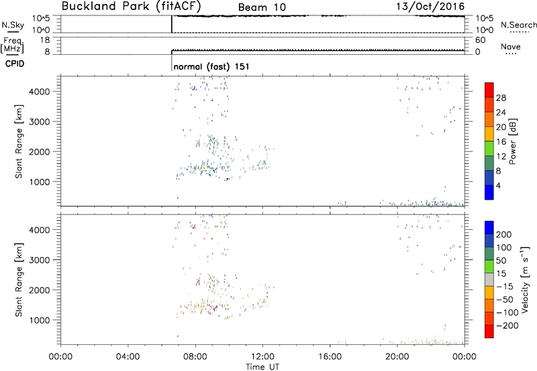
Task: Select the 'Velocity [m s-1]' colorbar title
Action: (x=525, y=279)
